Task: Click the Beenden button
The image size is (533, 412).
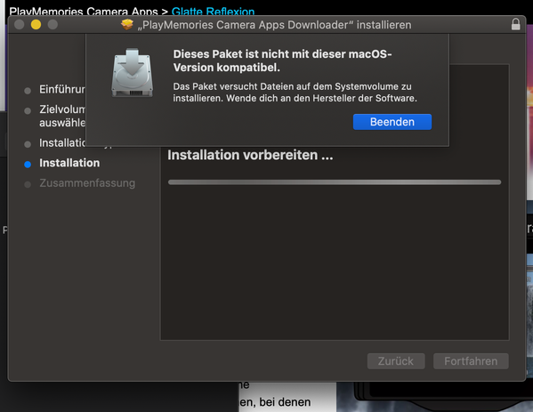Action: click(392, 122)
